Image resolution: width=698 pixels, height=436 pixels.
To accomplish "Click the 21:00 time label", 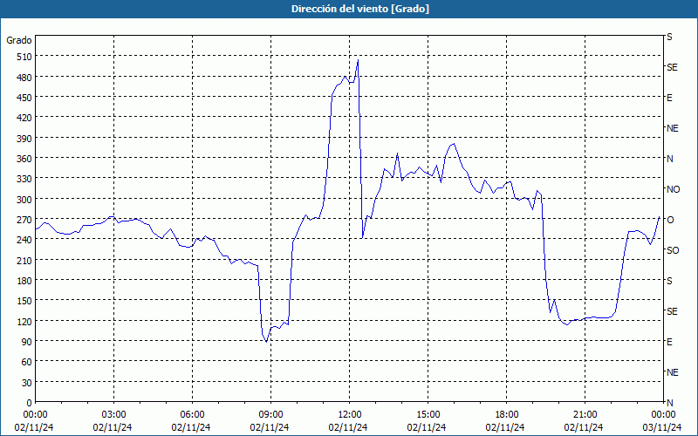I will click(585, 415).
